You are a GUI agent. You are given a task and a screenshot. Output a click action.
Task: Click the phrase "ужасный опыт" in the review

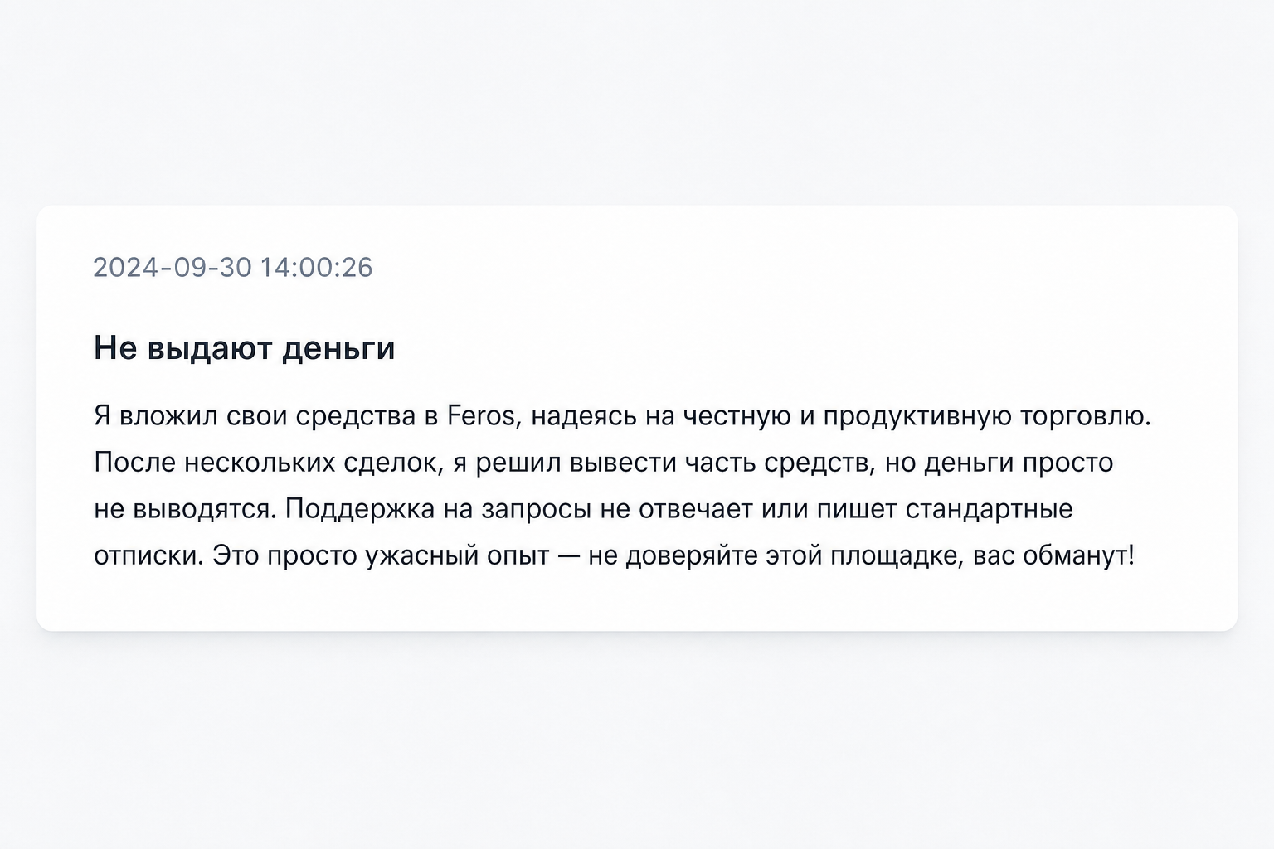(457, 555)
